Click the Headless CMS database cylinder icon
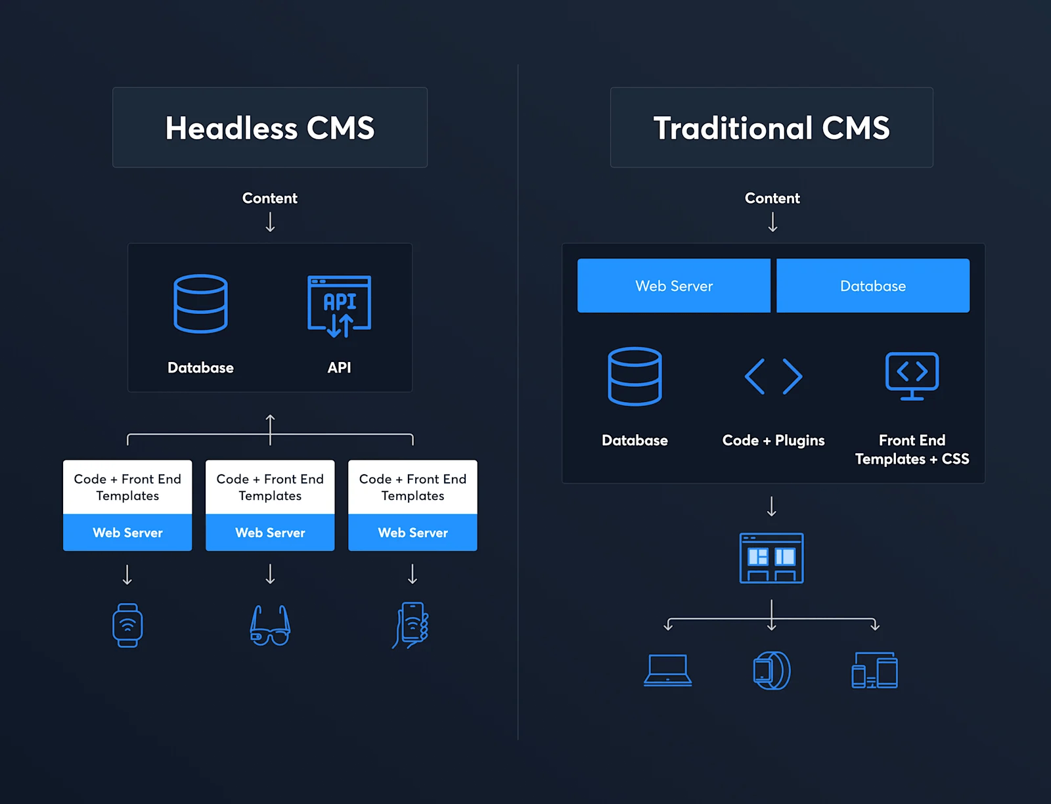This screenshot has height=804, width=1051. (x=200, y=303)
